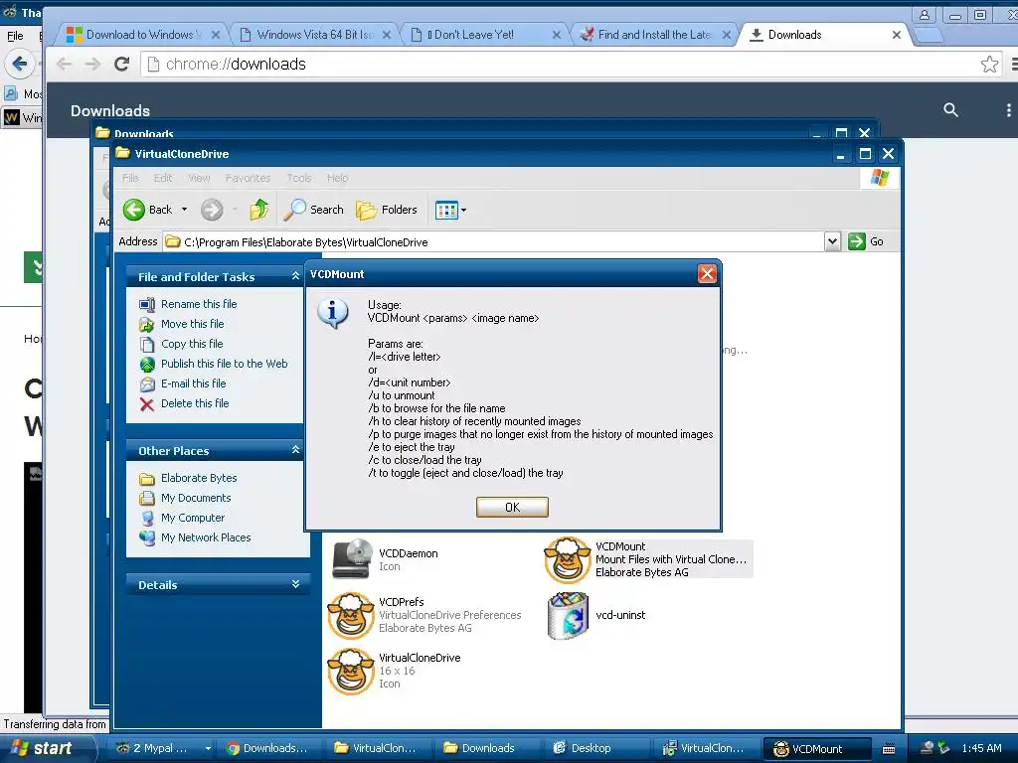Close the Downloads browser tab
The height and width of the screenshot is (763, 1018).
click(897, 35)
